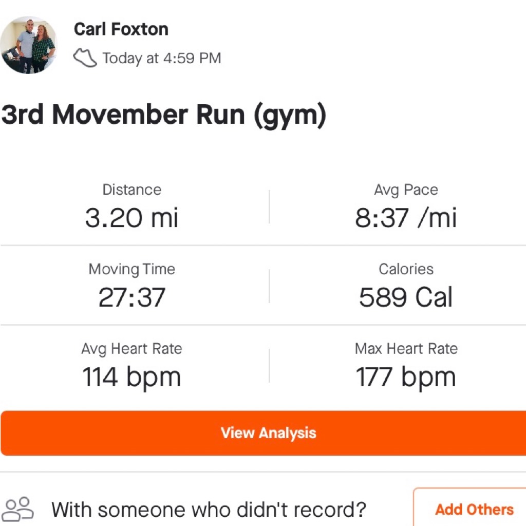
Task: Select the Avg Pace 8:37 /mi stat
Action: tap(406, 206)
